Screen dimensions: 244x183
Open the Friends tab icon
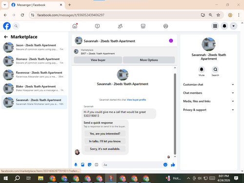[120, 26]
